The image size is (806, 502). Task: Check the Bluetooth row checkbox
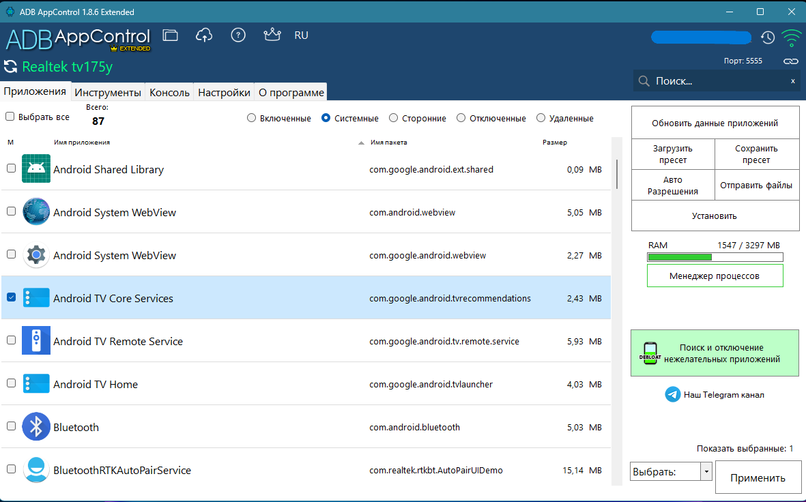[x=11, y=426]
